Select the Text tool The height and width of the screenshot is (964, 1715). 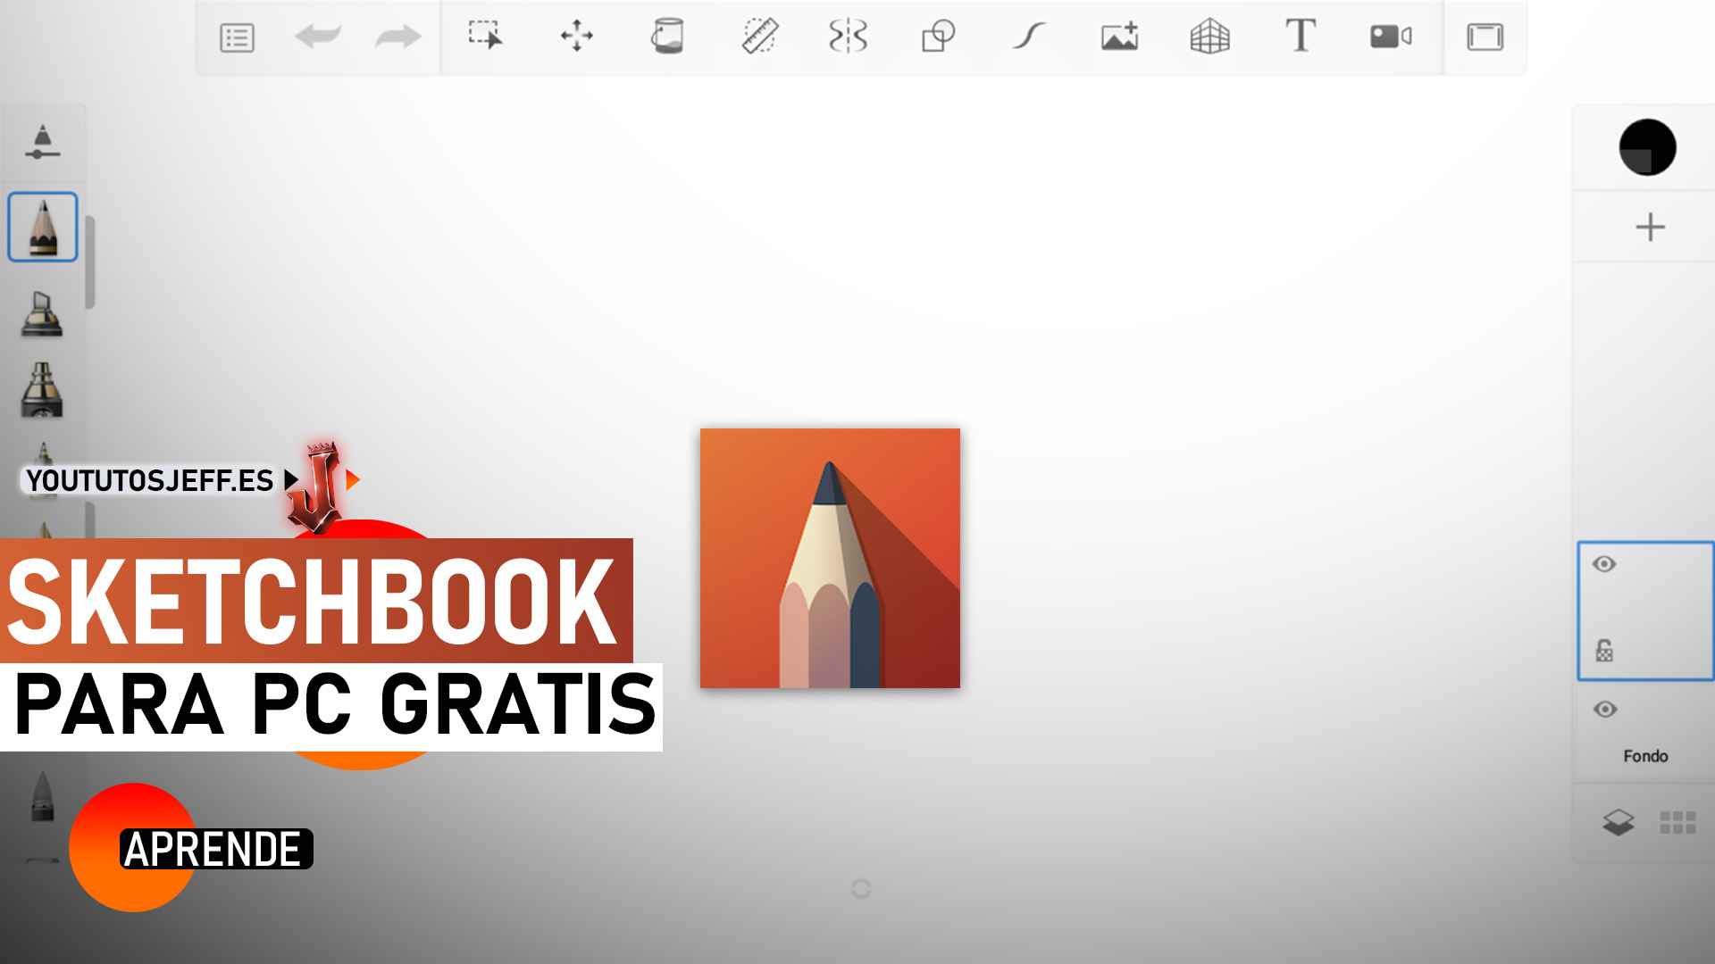tap(1300, 37)
